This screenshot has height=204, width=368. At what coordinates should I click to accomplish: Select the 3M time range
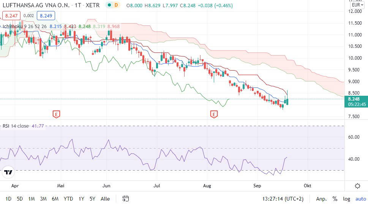[x=43, y=199]
